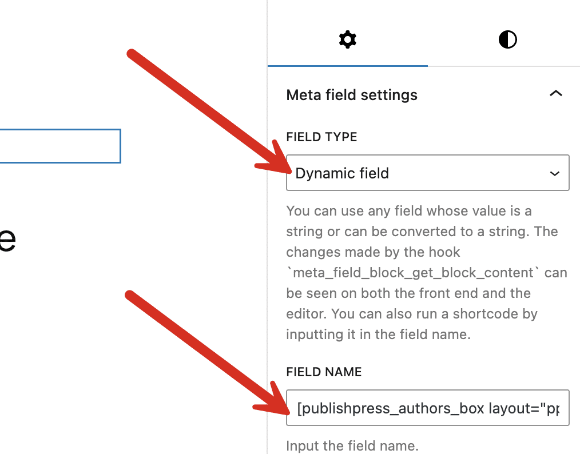580x454 pixels.
Task: Click the FIELD NAME label
Action: click(x=323, y=372)
